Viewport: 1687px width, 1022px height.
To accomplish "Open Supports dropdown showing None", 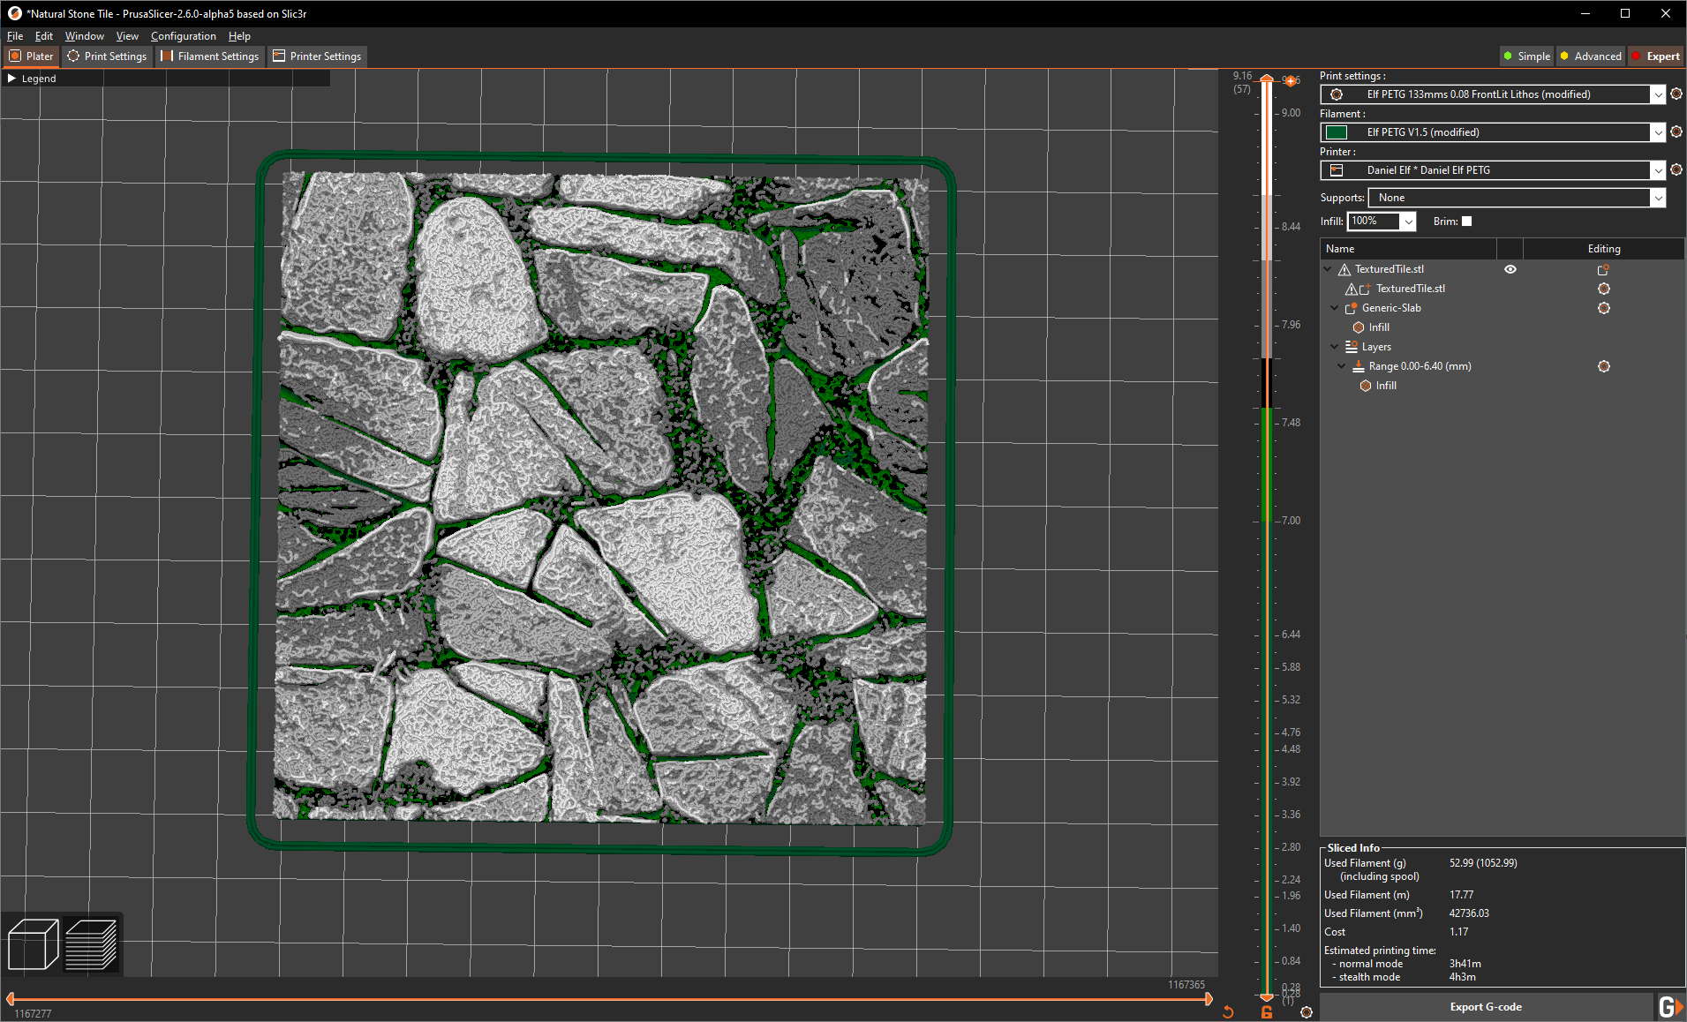I will tap(1517, 198).
